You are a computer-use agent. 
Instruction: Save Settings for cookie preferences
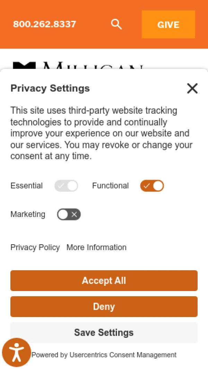point(104,332)
